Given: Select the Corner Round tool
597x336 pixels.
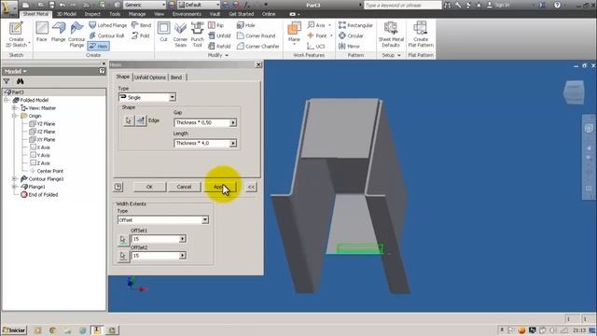Looking at the screenshot, I should 256,35.
